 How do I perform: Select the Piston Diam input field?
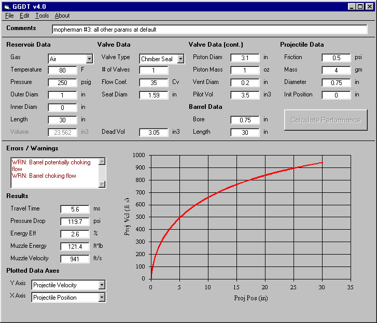[x=245, y=58]
